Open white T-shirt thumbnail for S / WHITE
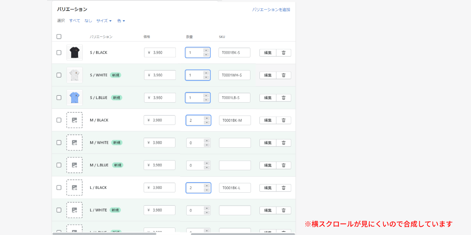 tap(75, 75)
